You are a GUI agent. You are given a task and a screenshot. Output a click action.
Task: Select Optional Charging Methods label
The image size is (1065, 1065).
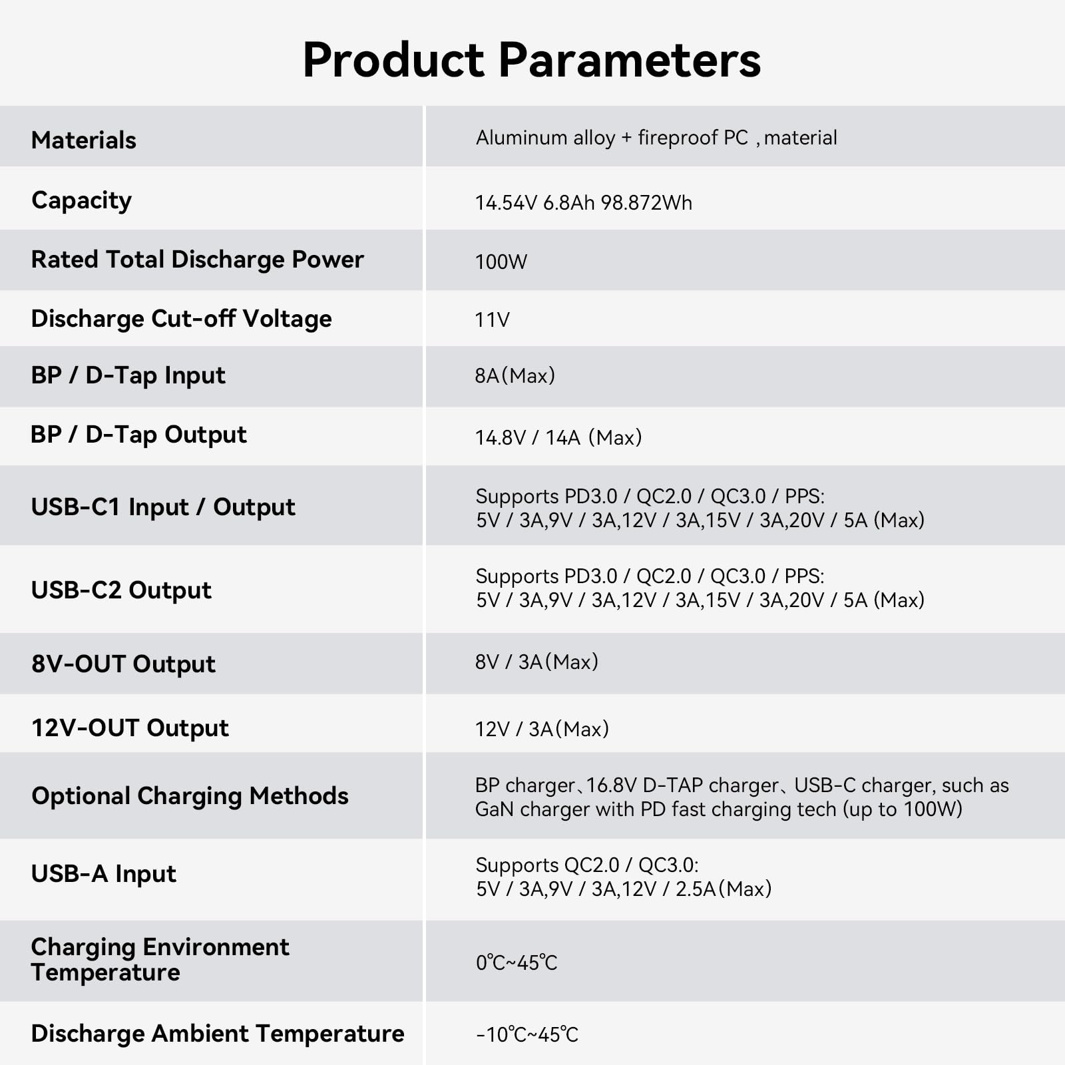[x=190, y=796]
